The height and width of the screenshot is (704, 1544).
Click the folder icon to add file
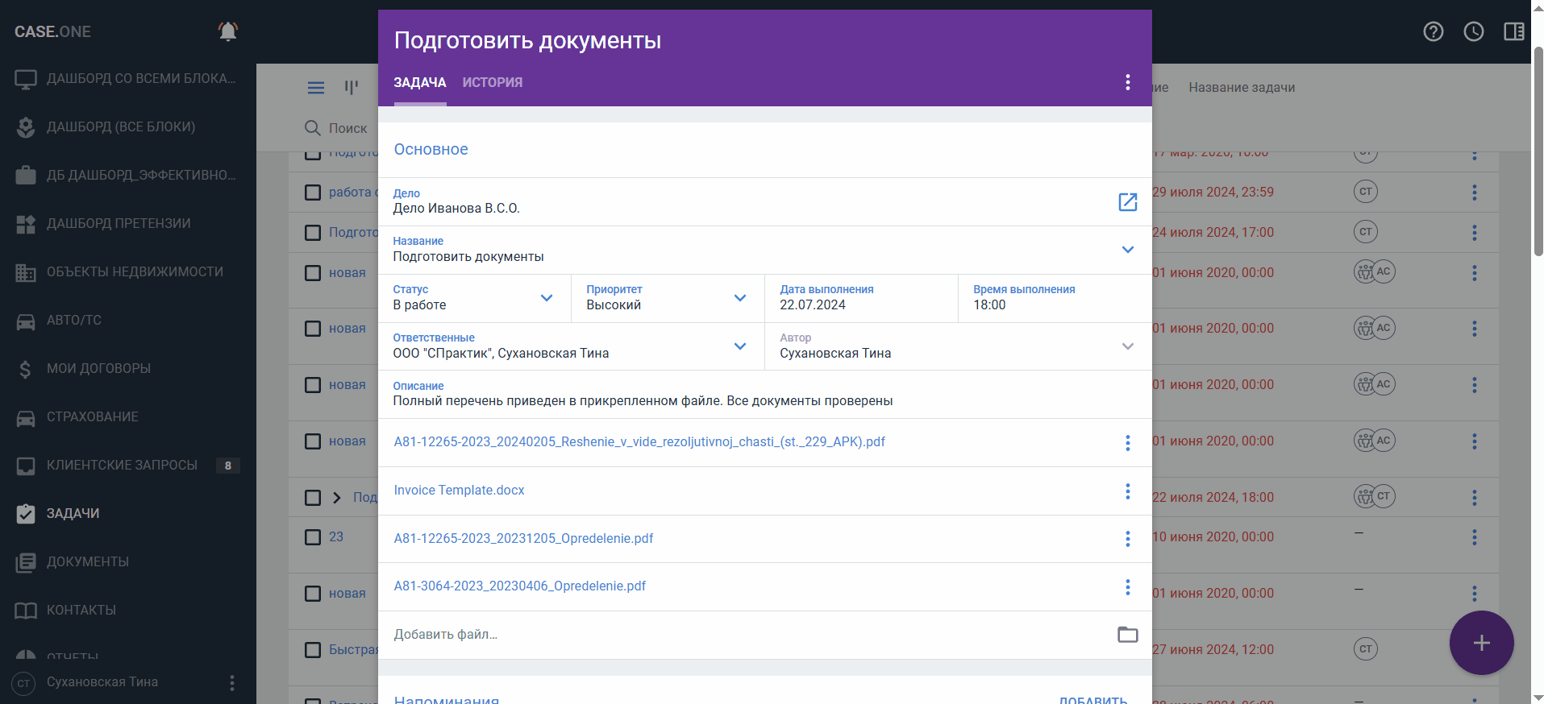coord(1127,635)
